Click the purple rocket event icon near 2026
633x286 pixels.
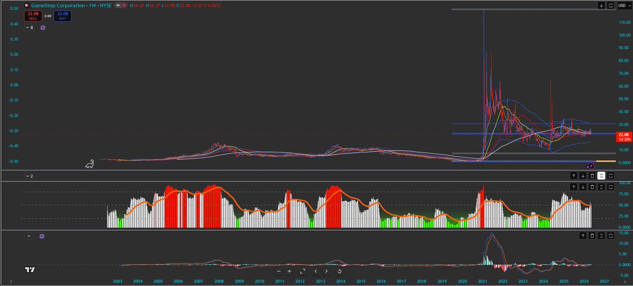[x=591, y=166]
